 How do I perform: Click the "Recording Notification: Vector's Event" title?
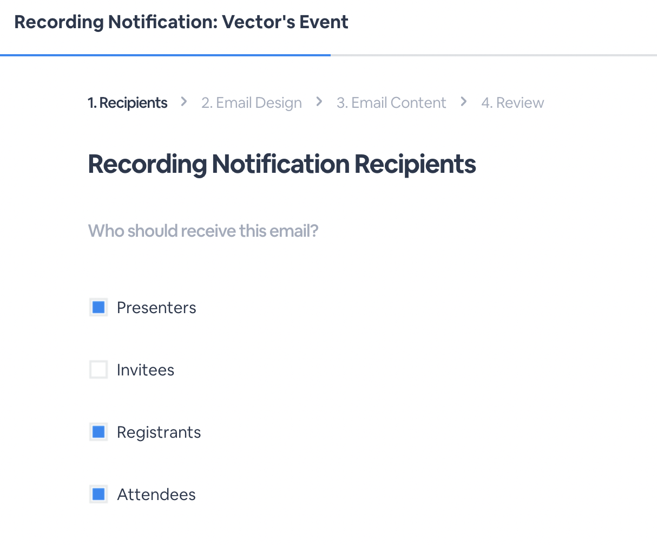[181, 22]
